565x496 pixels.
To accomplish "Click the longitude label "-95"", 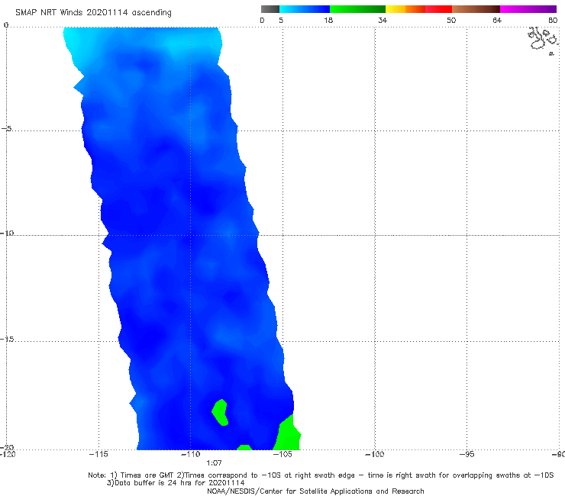I will (467, 454).
